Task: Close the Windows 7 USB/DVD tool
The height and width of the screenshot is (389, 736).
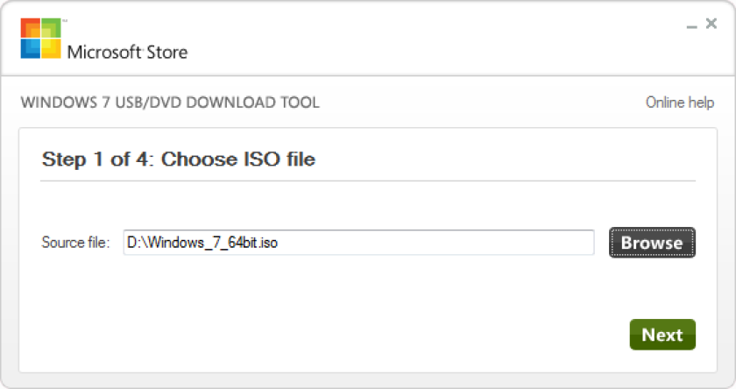Action: (711, 24)
